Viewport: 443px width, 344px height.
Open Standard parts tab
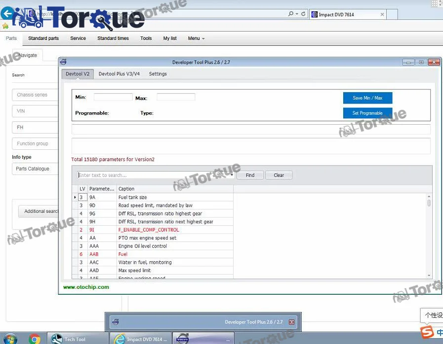(x=43, y=38)
